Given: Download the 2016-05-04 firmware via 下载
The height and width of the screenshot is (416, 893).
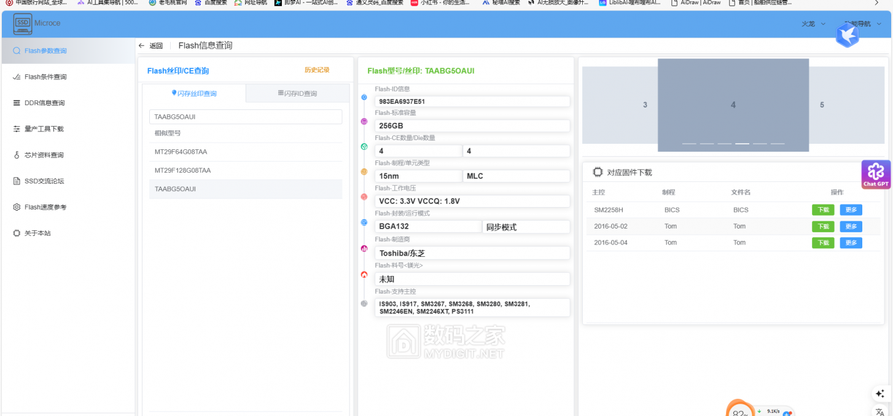Looking at the screenshot, I should [823, 243].
